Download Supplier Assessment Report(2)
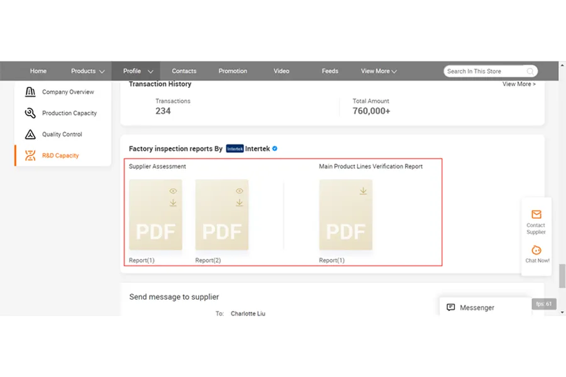 click(x=239, y=203)
